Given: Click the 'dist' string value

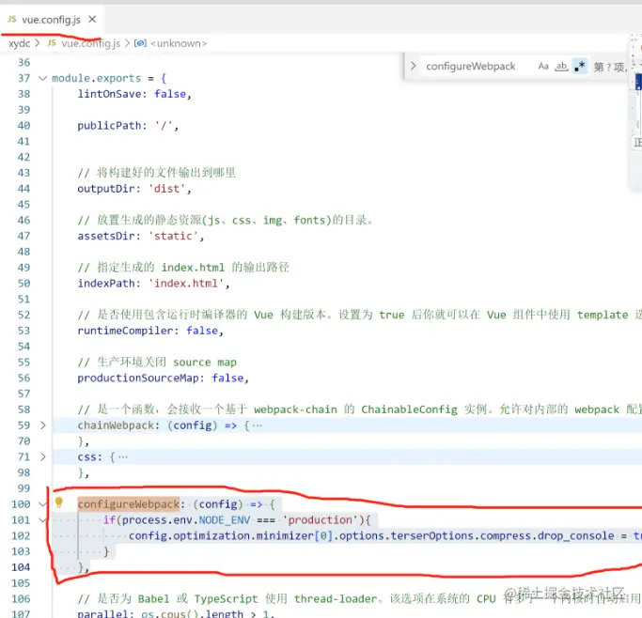Looking at the screenshot, I should (x=166, y=189).
